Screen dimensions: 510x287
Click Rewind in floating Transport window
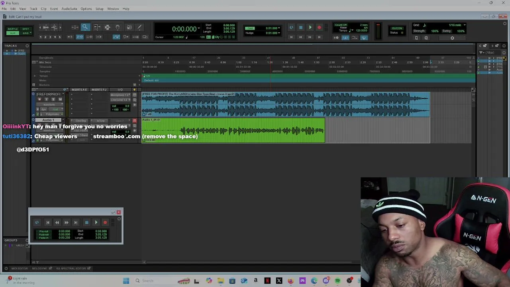[x=57, y=222]
